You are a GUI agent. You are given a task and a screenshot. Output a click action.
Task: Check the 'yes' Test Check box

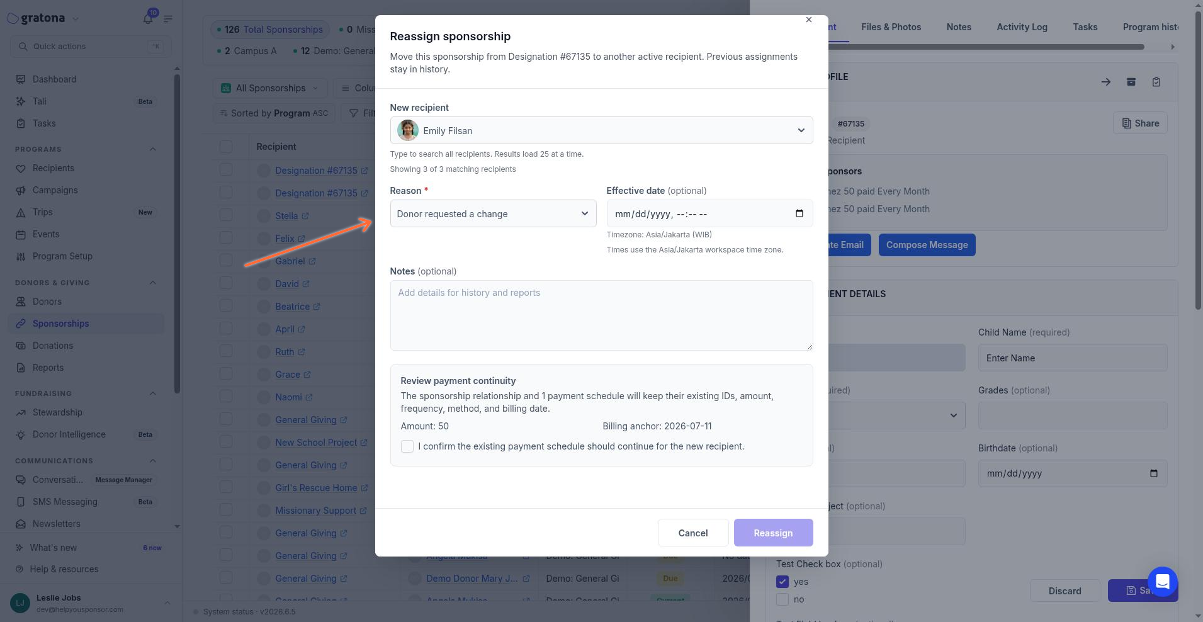(782, 582)
